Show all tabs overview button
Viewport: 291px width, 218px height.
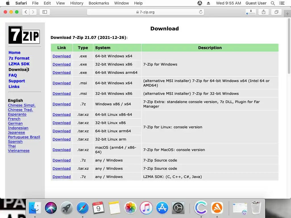[x=276, y=12]
